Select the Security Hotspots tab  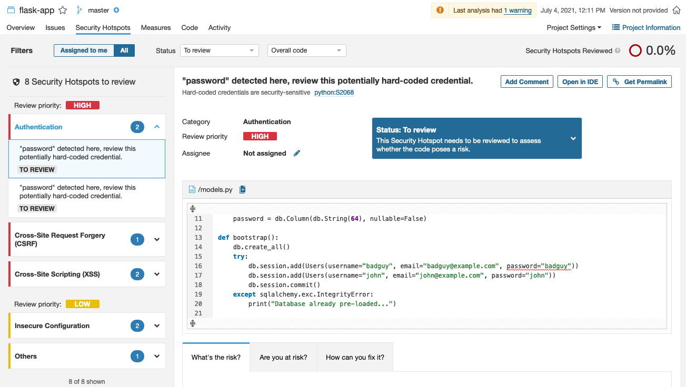pos(103,27)
